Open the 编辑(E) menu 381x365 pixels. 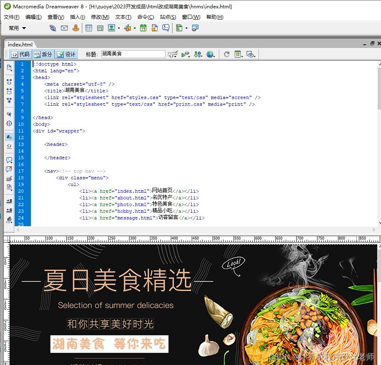pos(33,17)
